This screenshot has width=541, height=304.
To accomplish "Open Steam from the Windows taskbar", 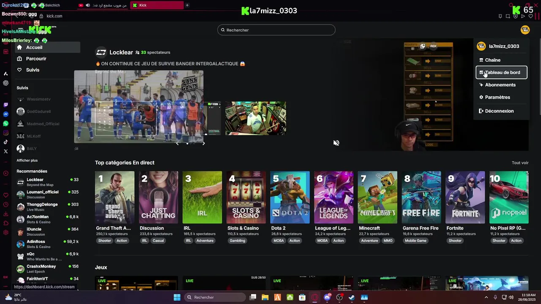I will point(352,297).
